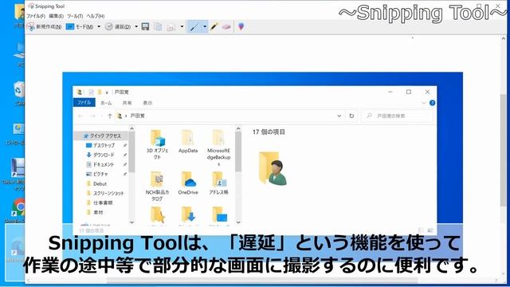Image resolution: width=510 pixels, height=287 pixels.
Task: Select the Highlighter tool
Action: [x=214, y=26]
